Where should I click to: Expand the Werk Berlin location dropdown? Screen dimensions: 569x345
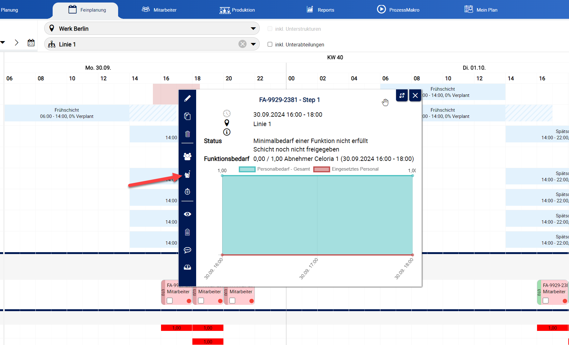253,29
